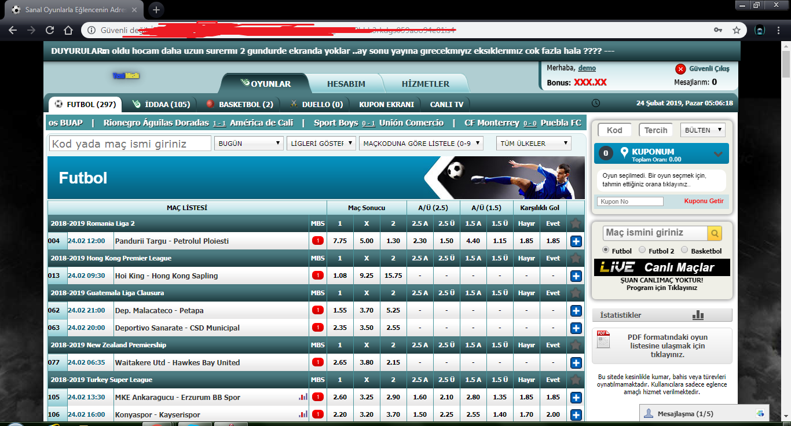Open the BASKETBOL (2) tab
Screen dimensions: 791x426
tap(240, 105)
